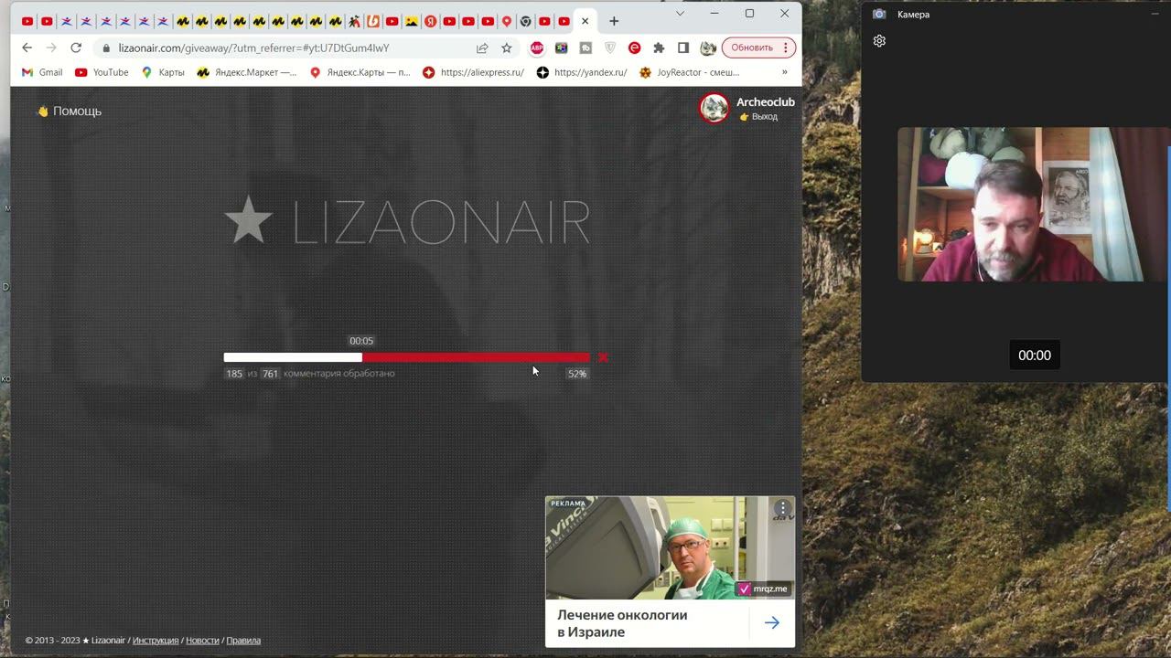Focus the address bar URL
Screen dimensions: 1171x658
[x=253, y=48]
